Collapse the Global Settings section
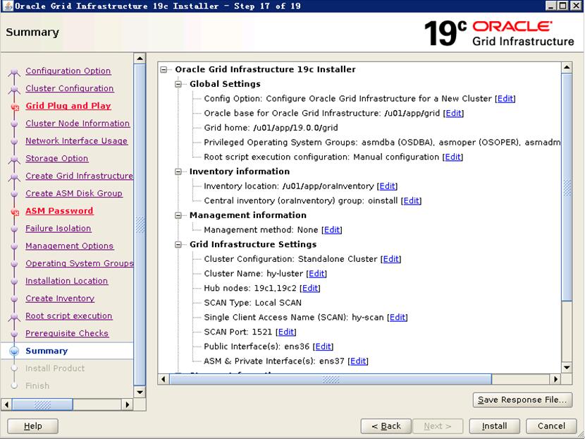Screen dimensions: 585x439 (x=178, y=84)
